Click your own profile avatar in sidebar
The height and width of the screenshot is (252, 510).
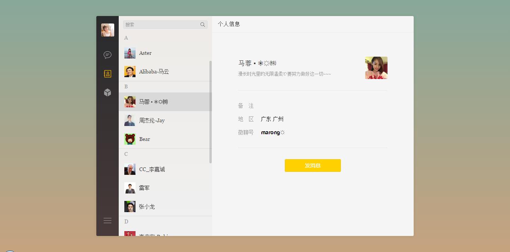108,30
